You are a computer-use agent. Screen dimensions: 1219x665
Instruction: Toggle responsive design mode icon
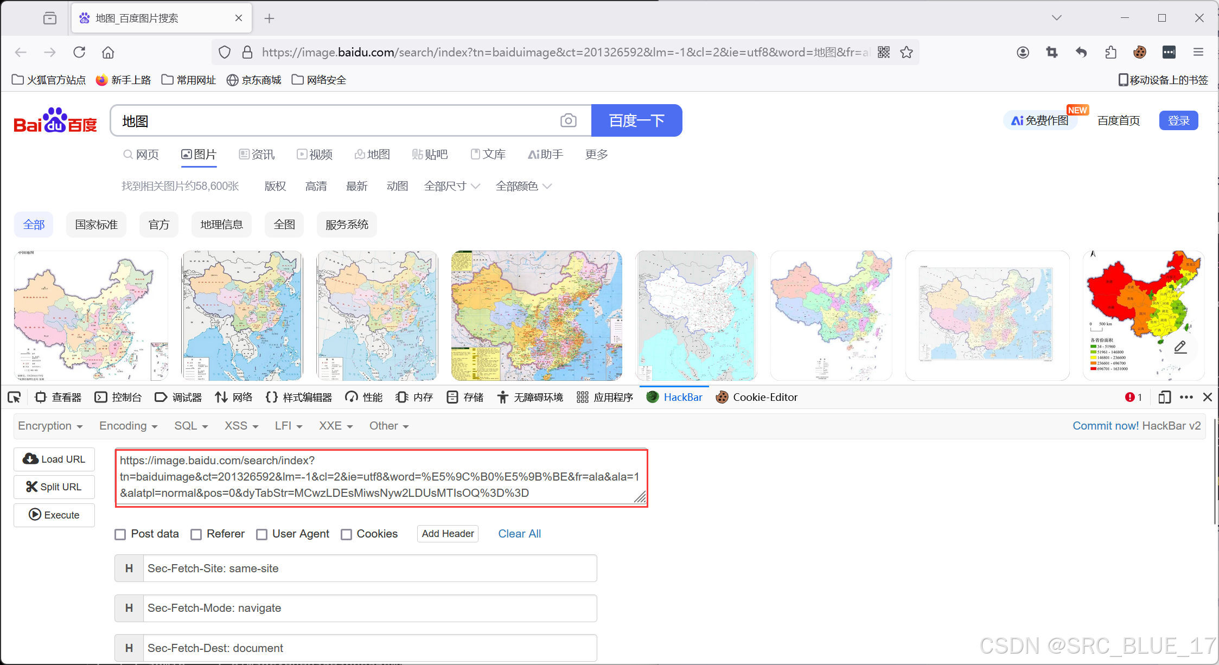[1164, 398]
